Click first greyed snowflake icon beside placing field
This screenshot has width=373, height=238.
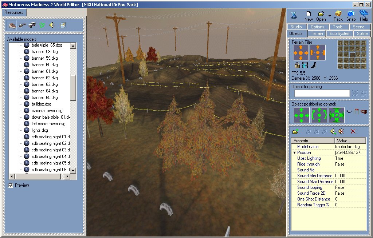[355, 93]
